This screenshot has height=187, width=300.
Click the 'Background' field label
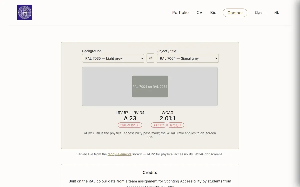coord(92,51)
